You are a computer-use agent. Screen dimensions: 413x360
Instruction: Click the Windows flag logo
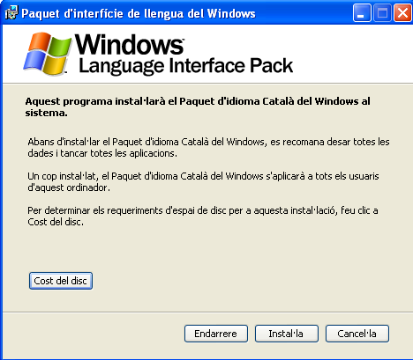[48, 53]
